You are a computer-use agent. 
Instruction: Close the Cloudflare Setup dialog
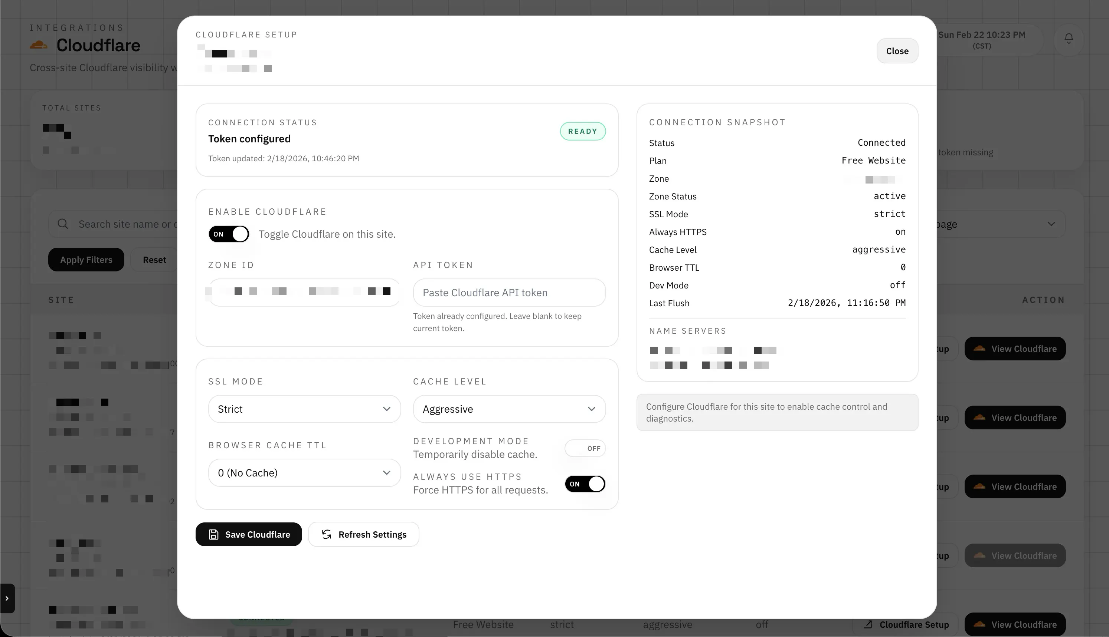(x=897, y=51)
